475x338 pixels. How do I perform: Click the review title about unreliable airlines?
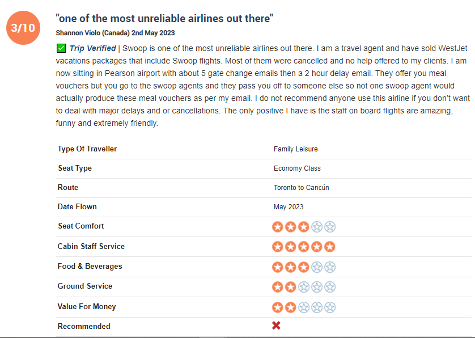pyautogui.click(x=164, y=19)
